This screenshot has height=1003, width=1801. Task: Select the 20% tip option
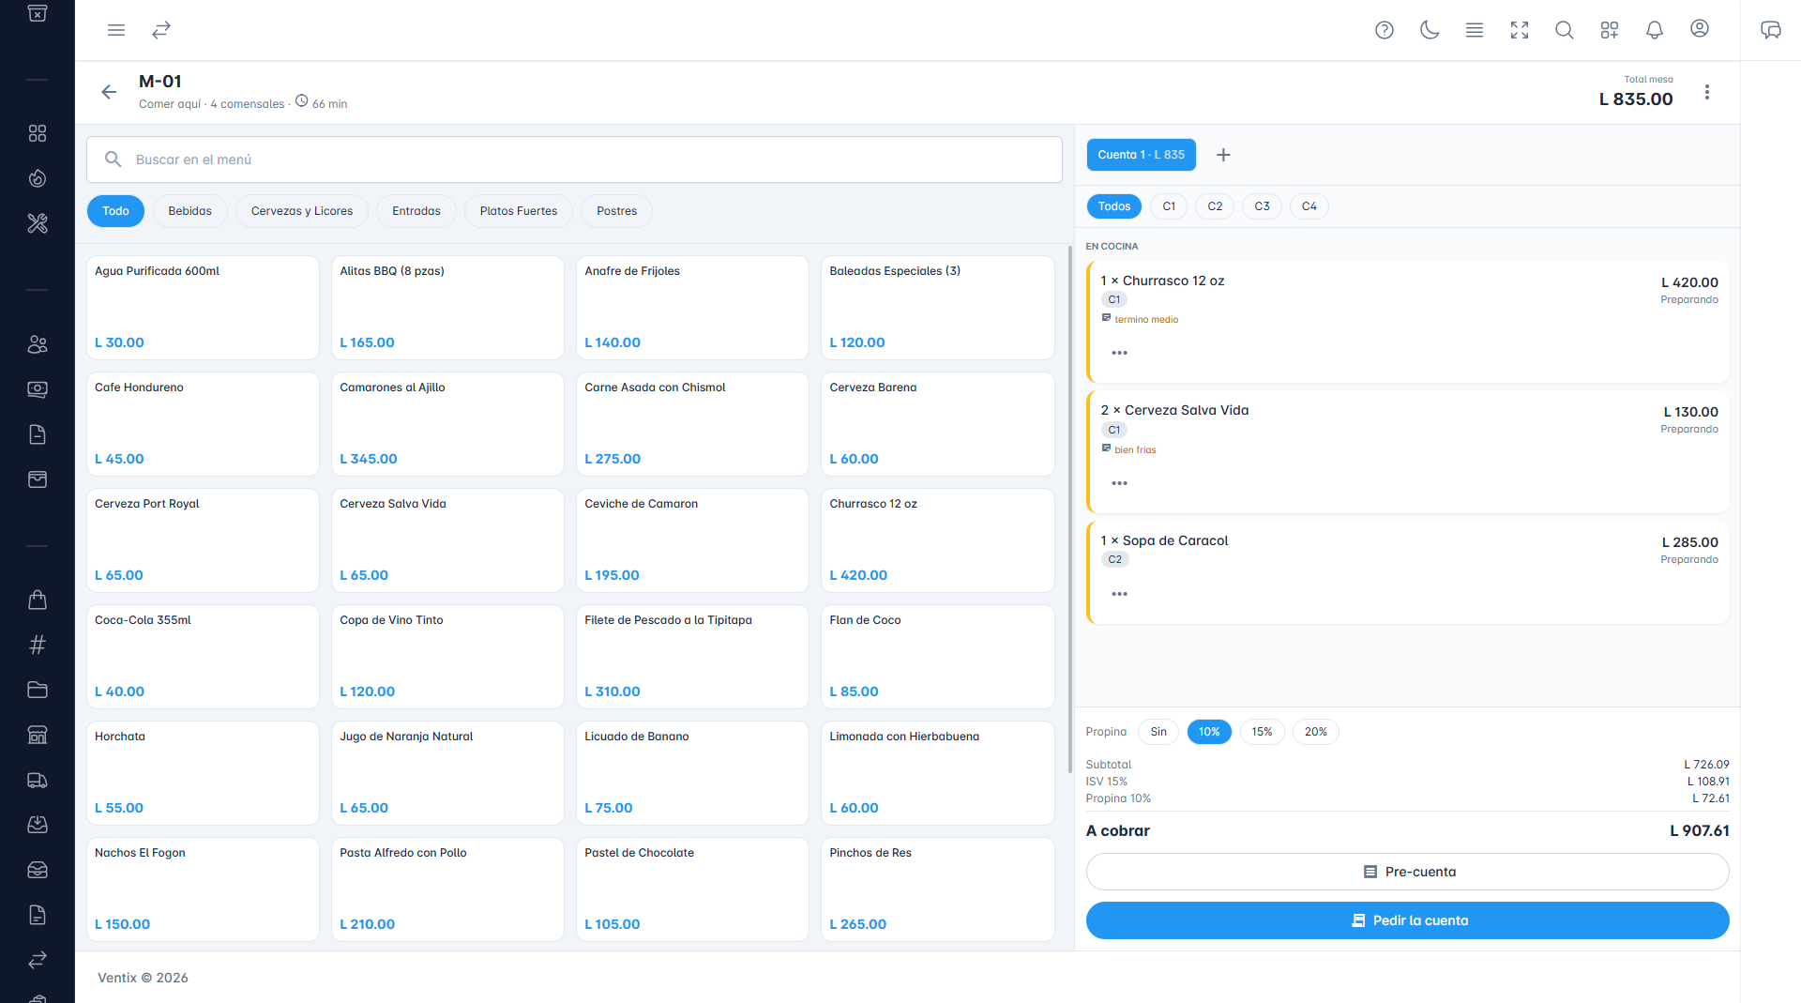coord(1315,732)
